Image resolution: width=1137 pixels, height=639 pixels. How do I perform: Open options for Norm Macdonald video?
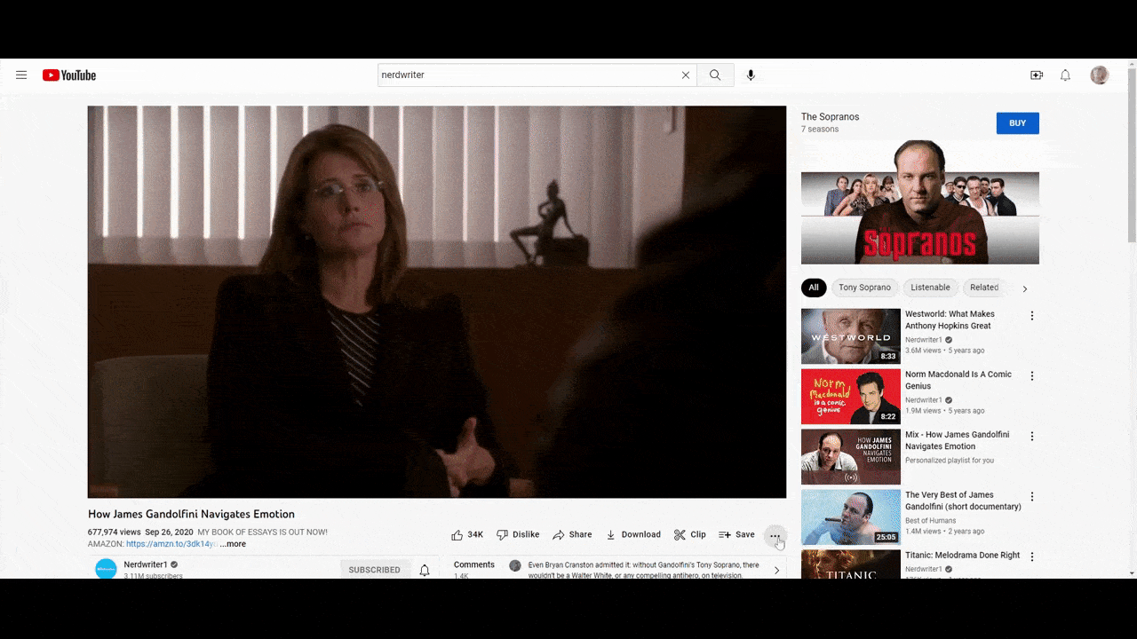coord(1032,376)
